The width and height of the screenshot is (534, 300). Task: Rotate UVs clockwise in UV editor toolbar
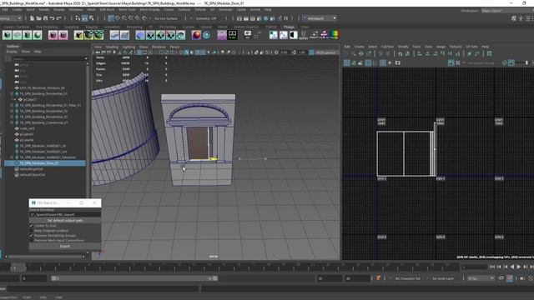[407, 53]
